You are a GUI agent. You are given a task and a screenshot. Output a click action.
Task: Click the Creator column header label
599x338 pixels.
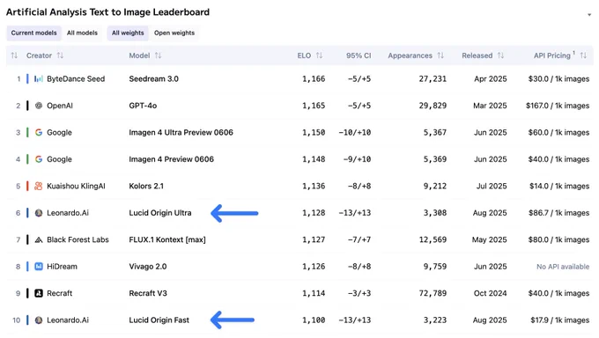[x=39, y=55]
